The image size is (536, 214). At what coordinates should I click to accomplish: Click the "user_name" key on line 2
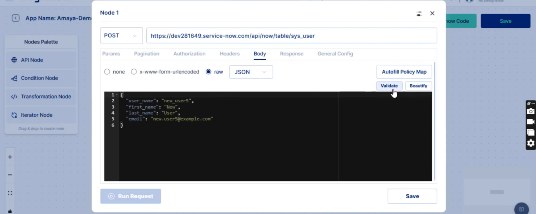point(142,101)
